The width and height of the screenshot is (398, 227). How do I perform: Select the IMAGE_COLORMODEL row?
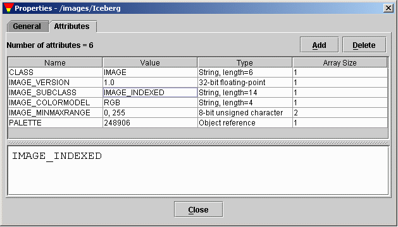tap(198, 103)
